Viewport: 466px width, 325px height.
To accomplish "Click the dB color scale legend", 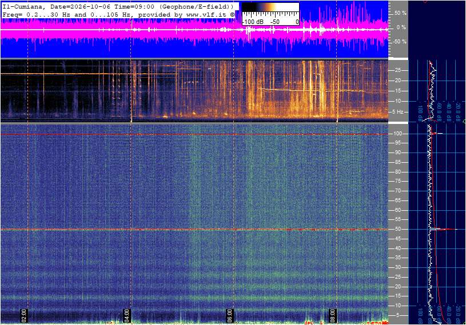I will click(270, 14).
